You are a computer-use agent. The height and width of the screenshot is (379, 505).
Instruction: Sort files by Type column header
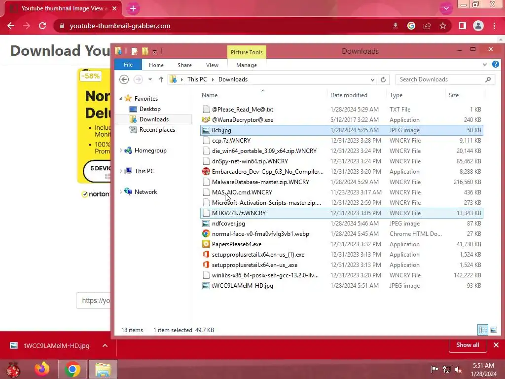pos(396,95)
